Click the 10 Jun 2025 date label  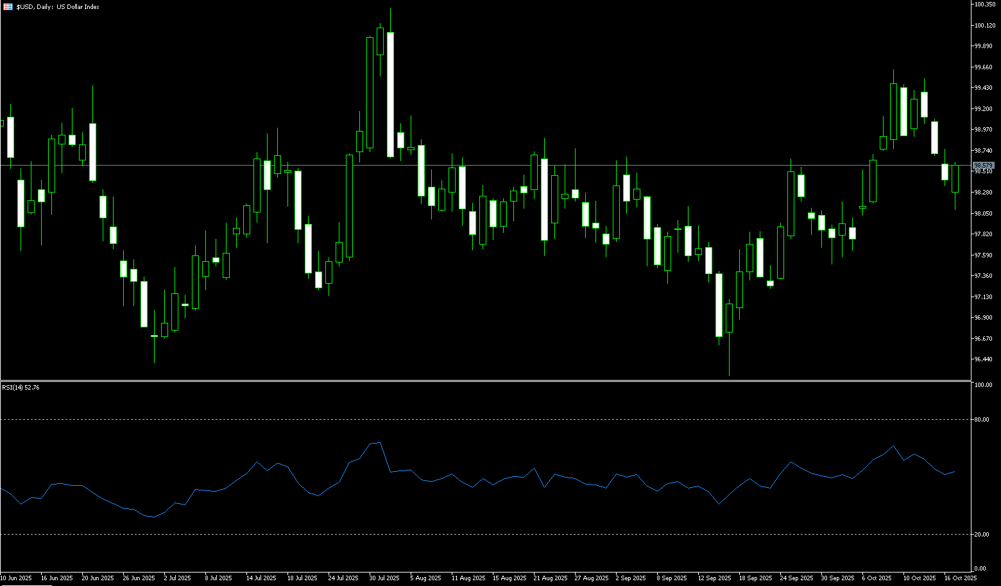[16, 578]
